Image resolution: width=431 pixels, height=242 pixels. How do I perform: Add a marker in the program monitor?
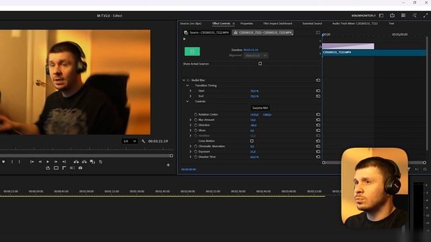(3, 162)
